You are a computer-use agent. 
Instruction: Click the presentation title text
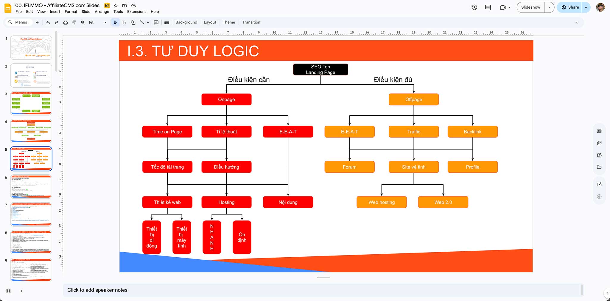(x=57, y=5)
